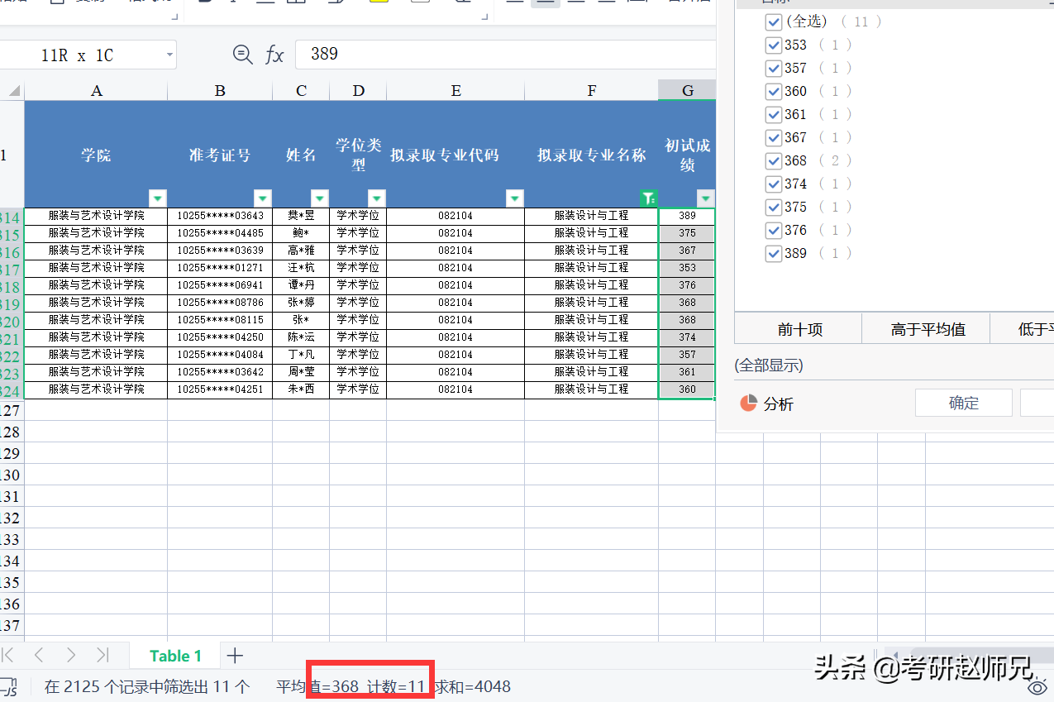Toggle the checkbox for value 368
This screenshot has height=702, width=1054.
pyautogui.click(x=774, y=160)
